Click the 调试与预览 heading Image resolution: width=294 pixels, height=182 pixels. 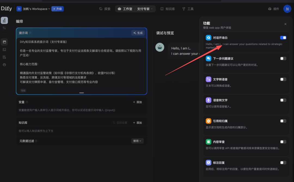click(x=165, y=33)
